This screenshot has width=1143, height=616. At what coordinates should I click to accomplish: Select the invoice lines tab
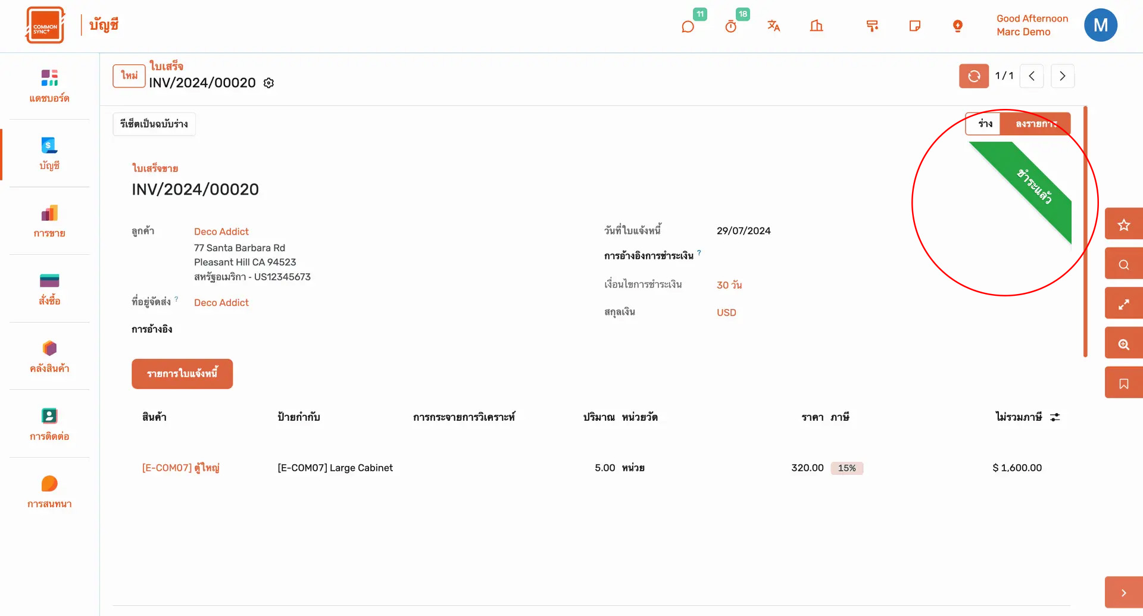tap(182, 374)
